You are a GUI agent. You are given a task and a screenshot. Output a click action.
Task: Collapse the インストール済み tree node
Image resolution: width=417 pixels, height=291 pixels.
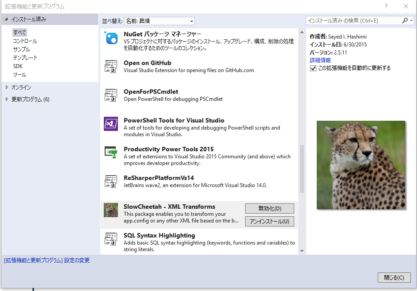tap(6, 19)
